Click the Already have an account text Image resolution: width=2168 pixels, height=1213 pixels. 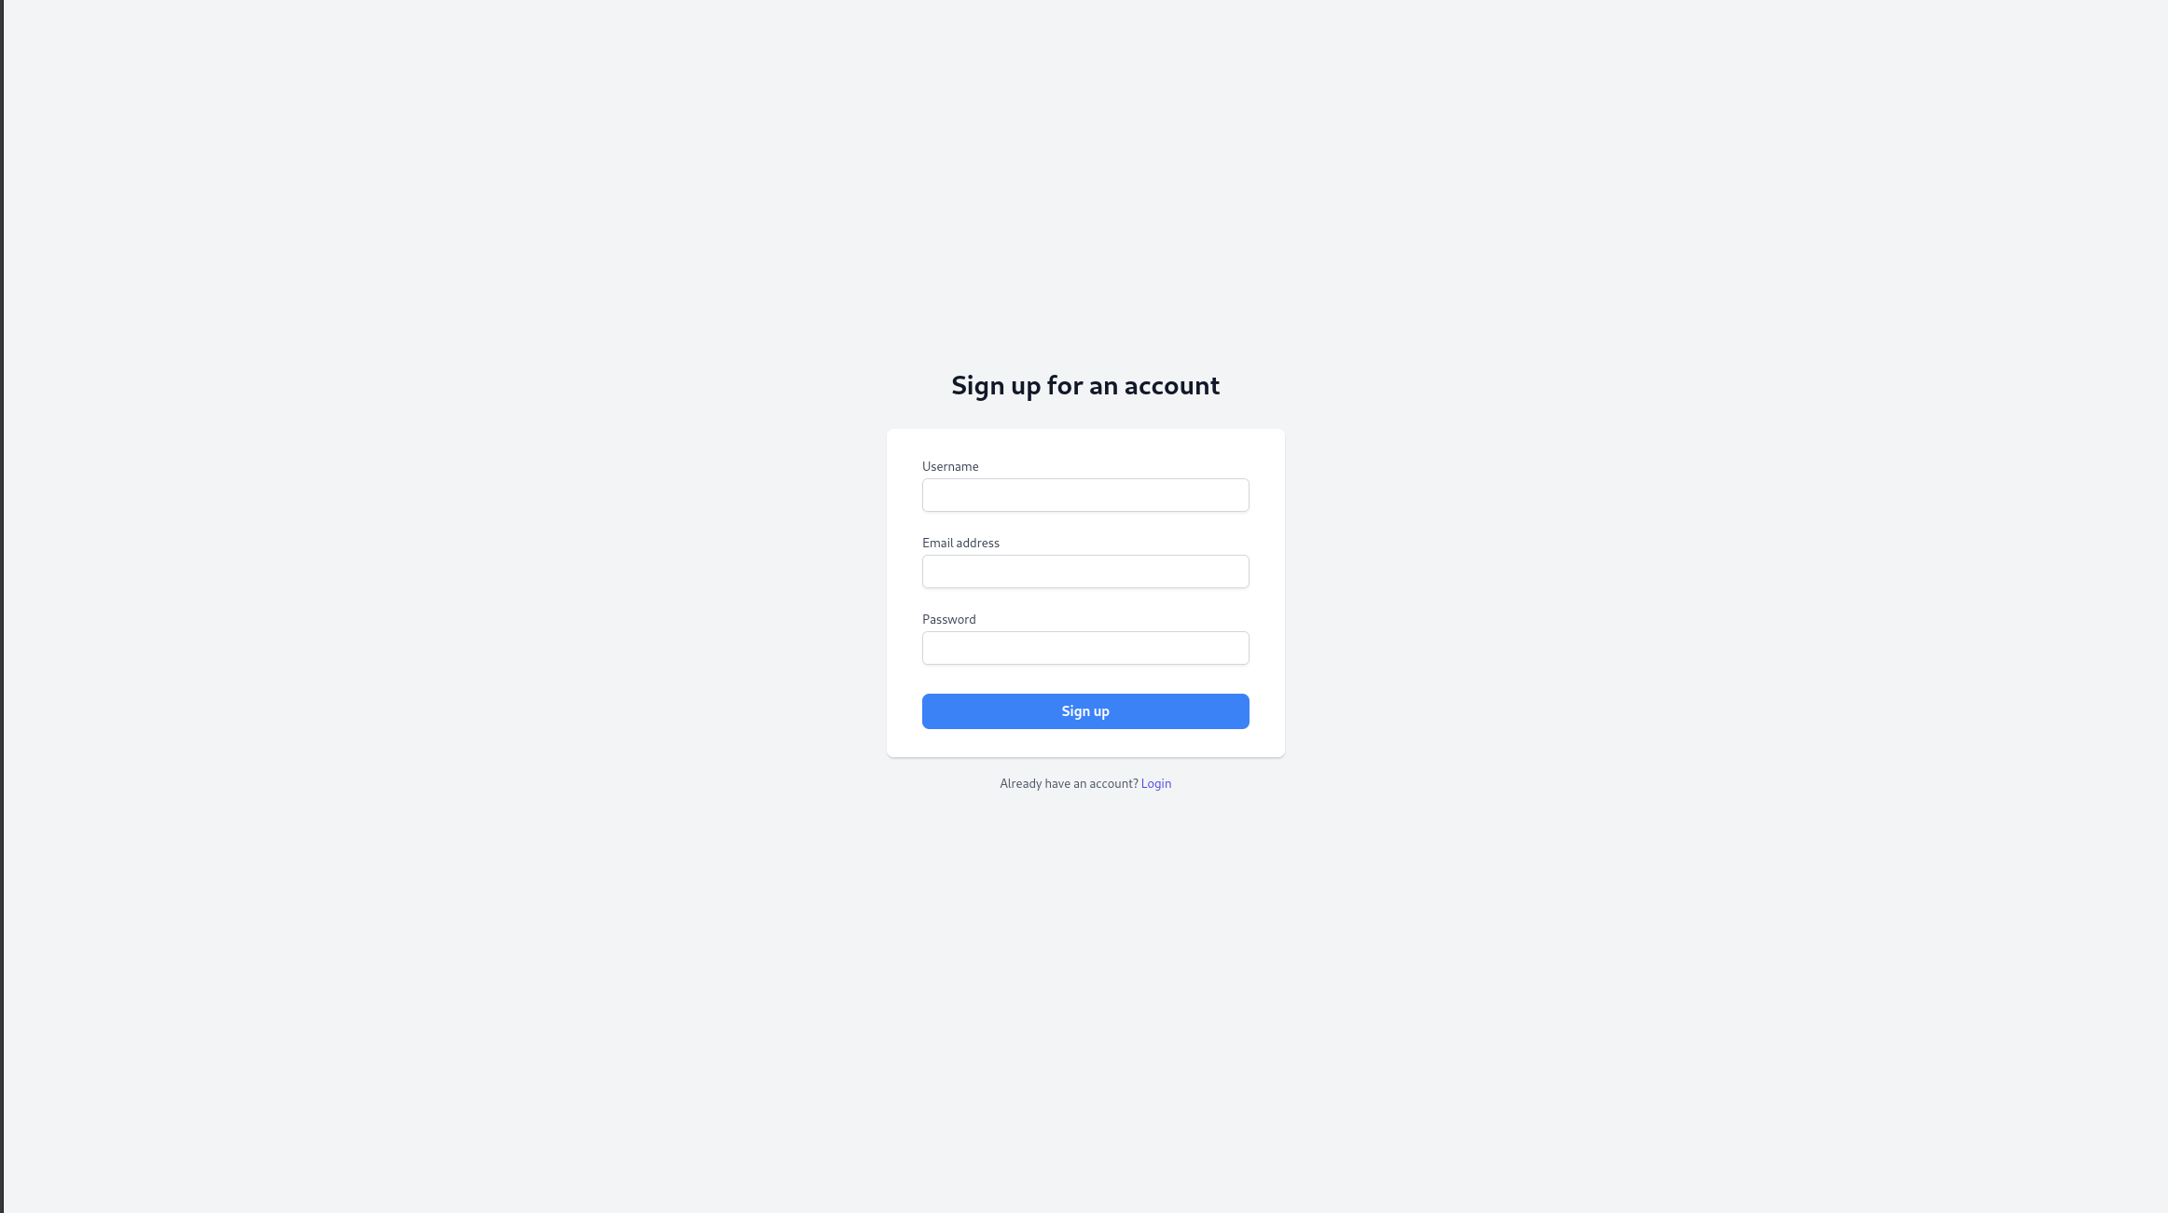1070,783
